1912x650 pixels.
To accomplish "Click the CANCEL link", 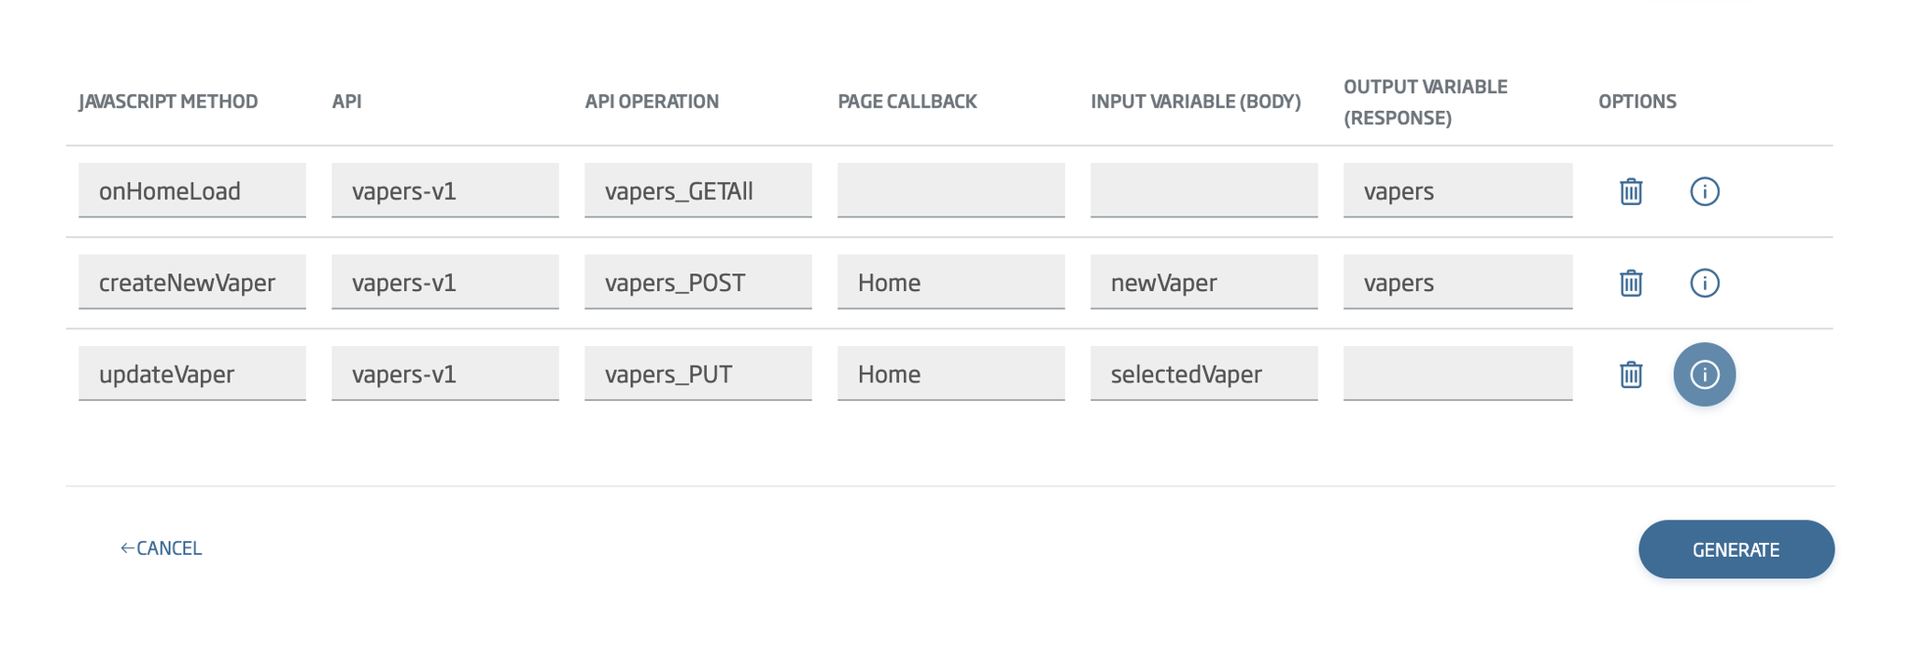I will (161, 548).
